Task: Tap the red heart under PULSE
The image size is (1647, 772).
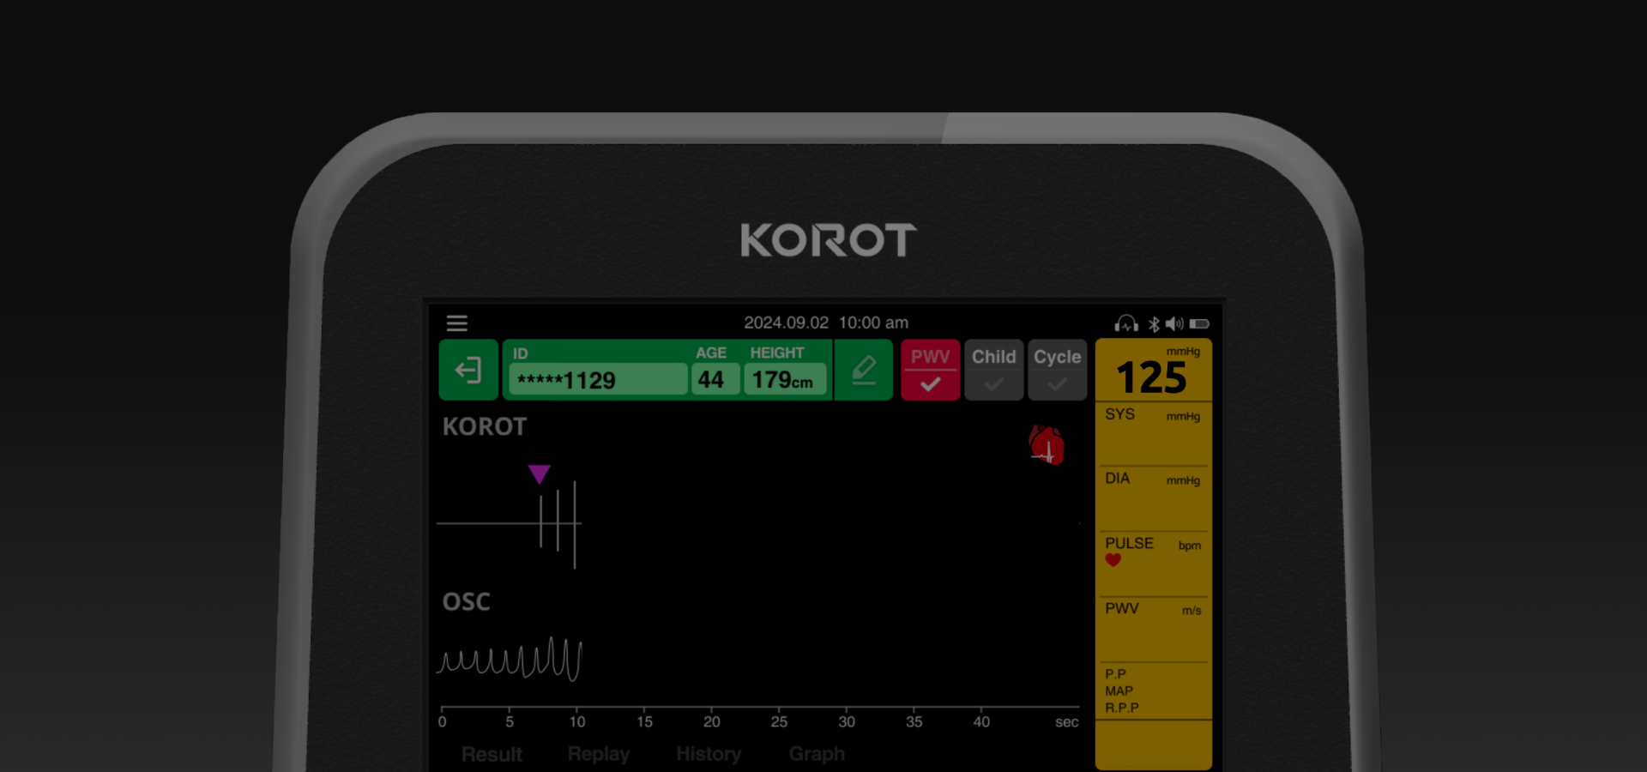Action: [x=1113, y=560]
